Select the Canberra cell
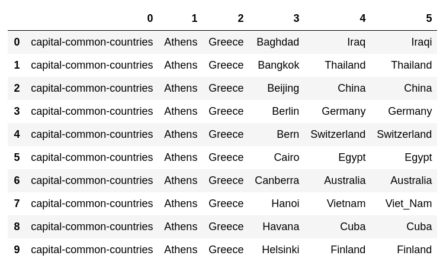The width and height of the screenshot is (443, 268). point(277,180)
